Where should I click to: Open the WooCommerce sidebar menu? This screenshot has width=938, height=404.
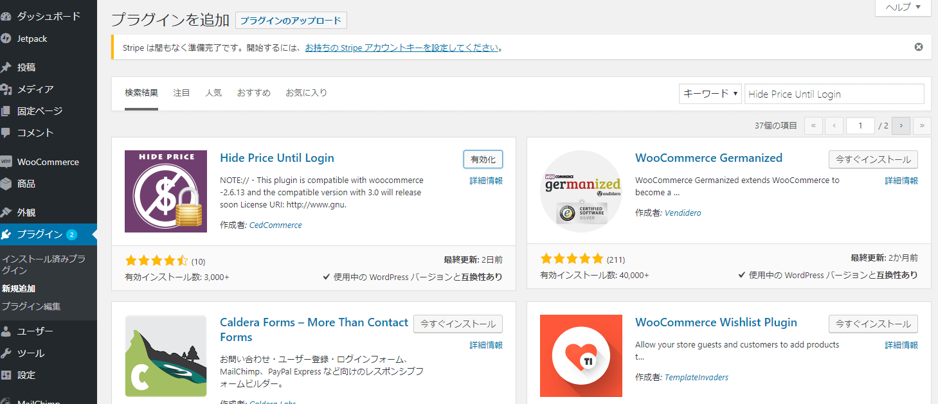[x=48, y=162]
